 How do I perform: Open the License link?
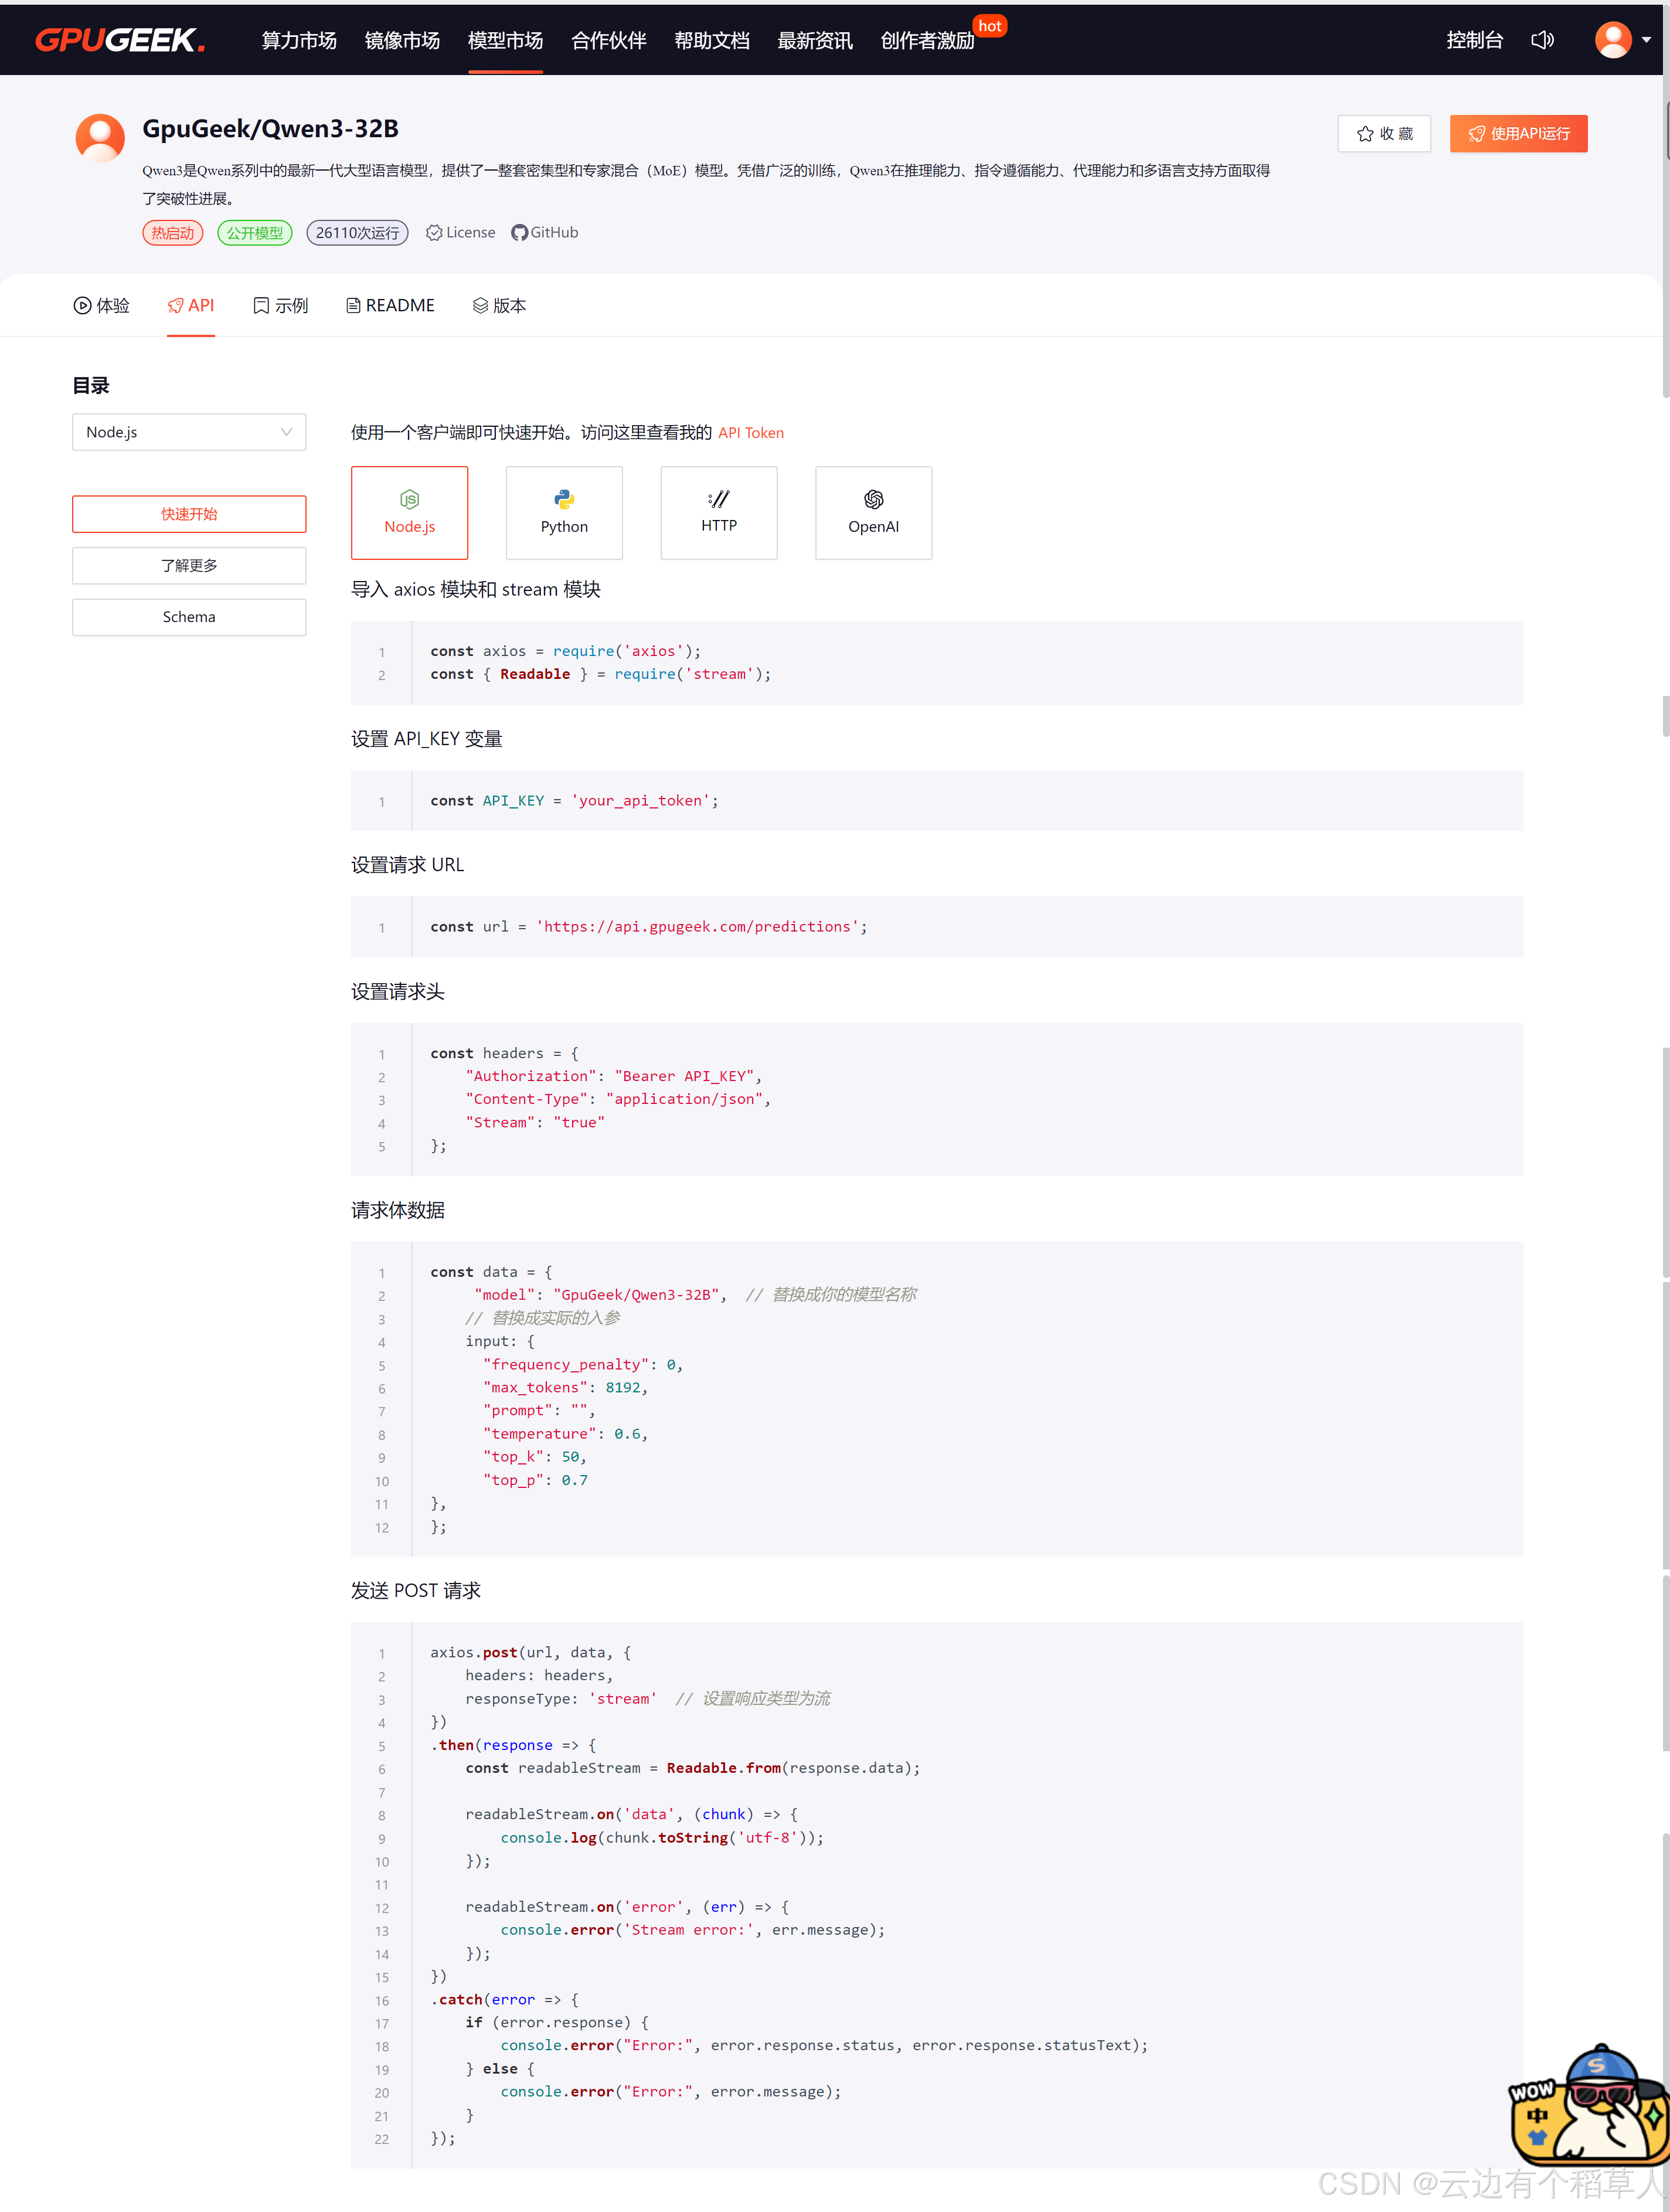point(461,233)
